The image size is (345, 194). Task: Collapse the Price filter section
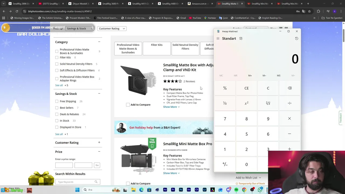pyautogui.click(x=99, y=152)
